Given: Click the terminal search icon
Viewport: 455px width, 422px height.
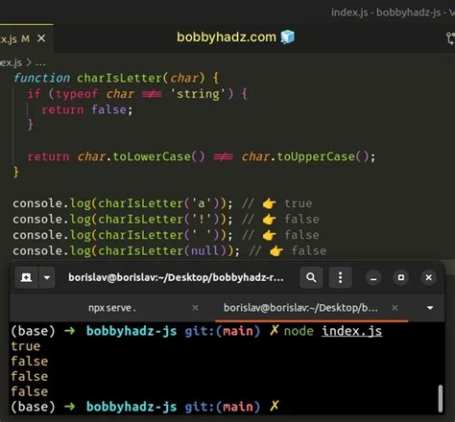Looking at the screenshot, I should (x=311, y=277).
